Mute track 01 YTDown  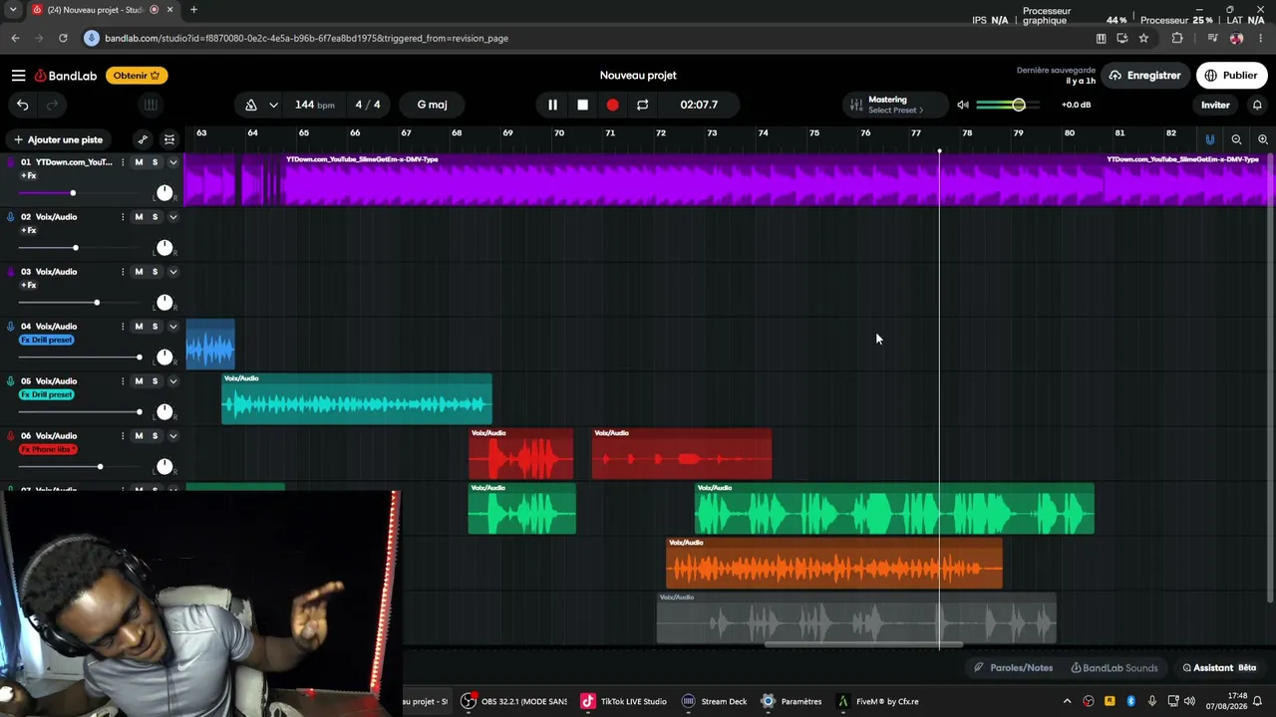pos(139,162)
